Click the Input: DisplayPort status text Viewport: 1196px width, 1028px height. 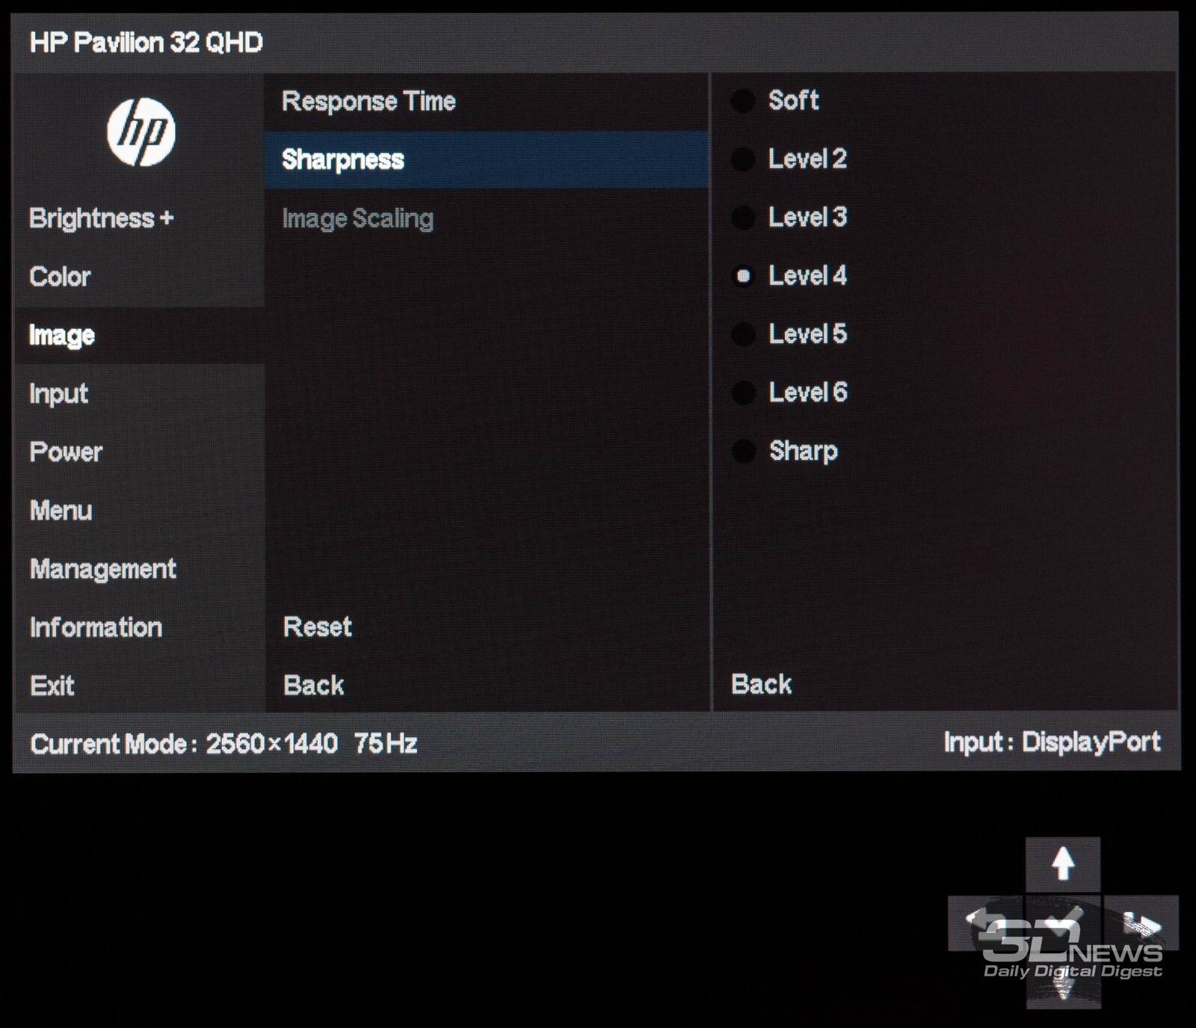(1052, 742)
